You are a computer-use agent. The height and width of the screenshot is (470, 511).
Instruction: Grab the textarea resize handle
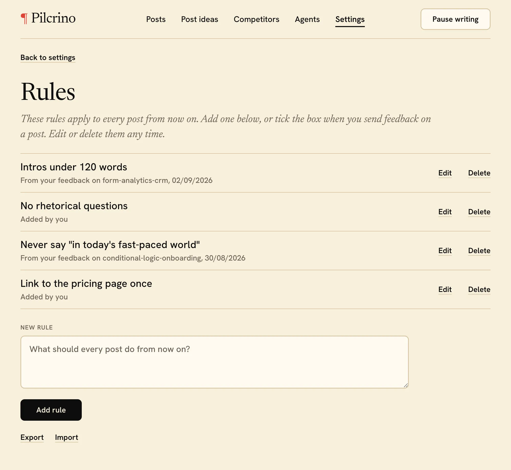(x=406, y=385)
